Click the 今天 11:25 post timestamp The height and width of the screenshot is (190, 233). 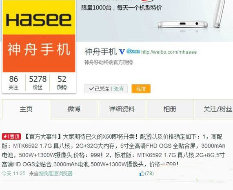[x=14, y=174]
